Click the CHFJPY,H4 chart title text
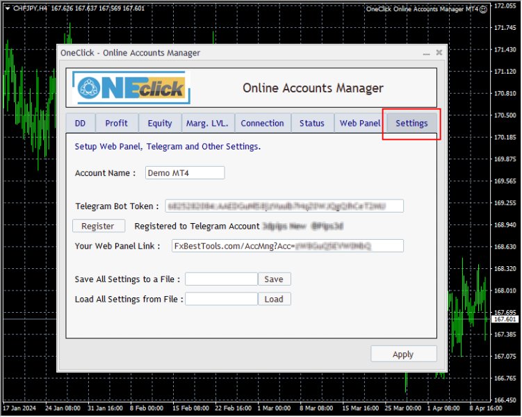 tap(31, 8)
